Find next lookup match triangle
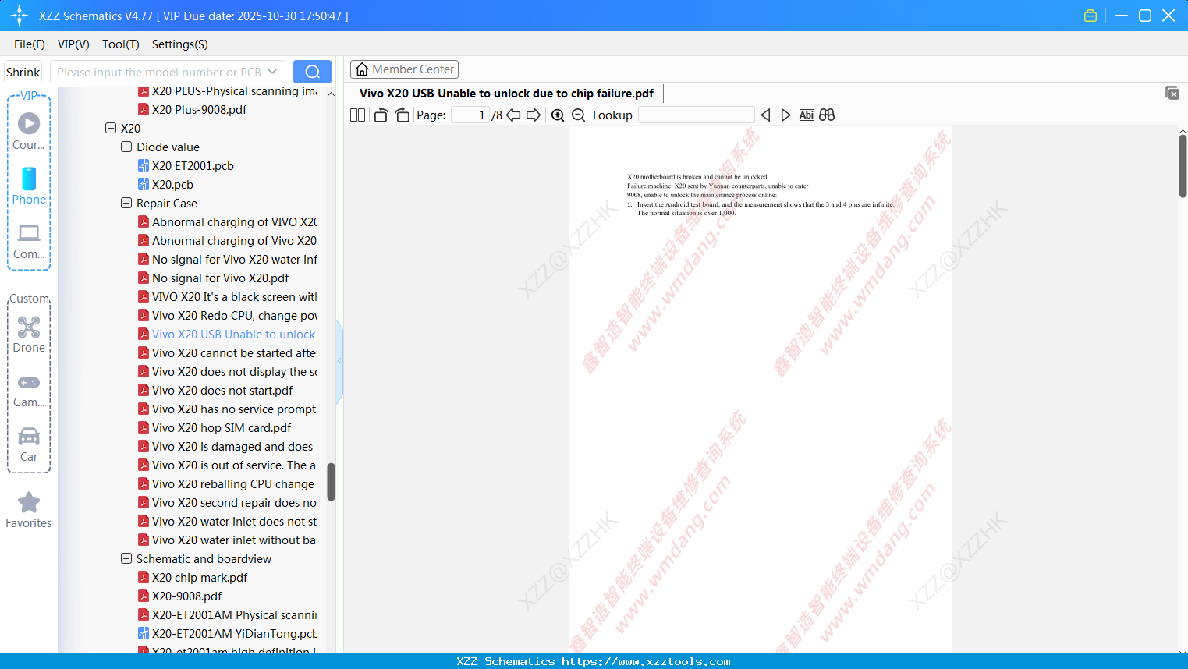The image size is (1188, 669). point(785,115)
